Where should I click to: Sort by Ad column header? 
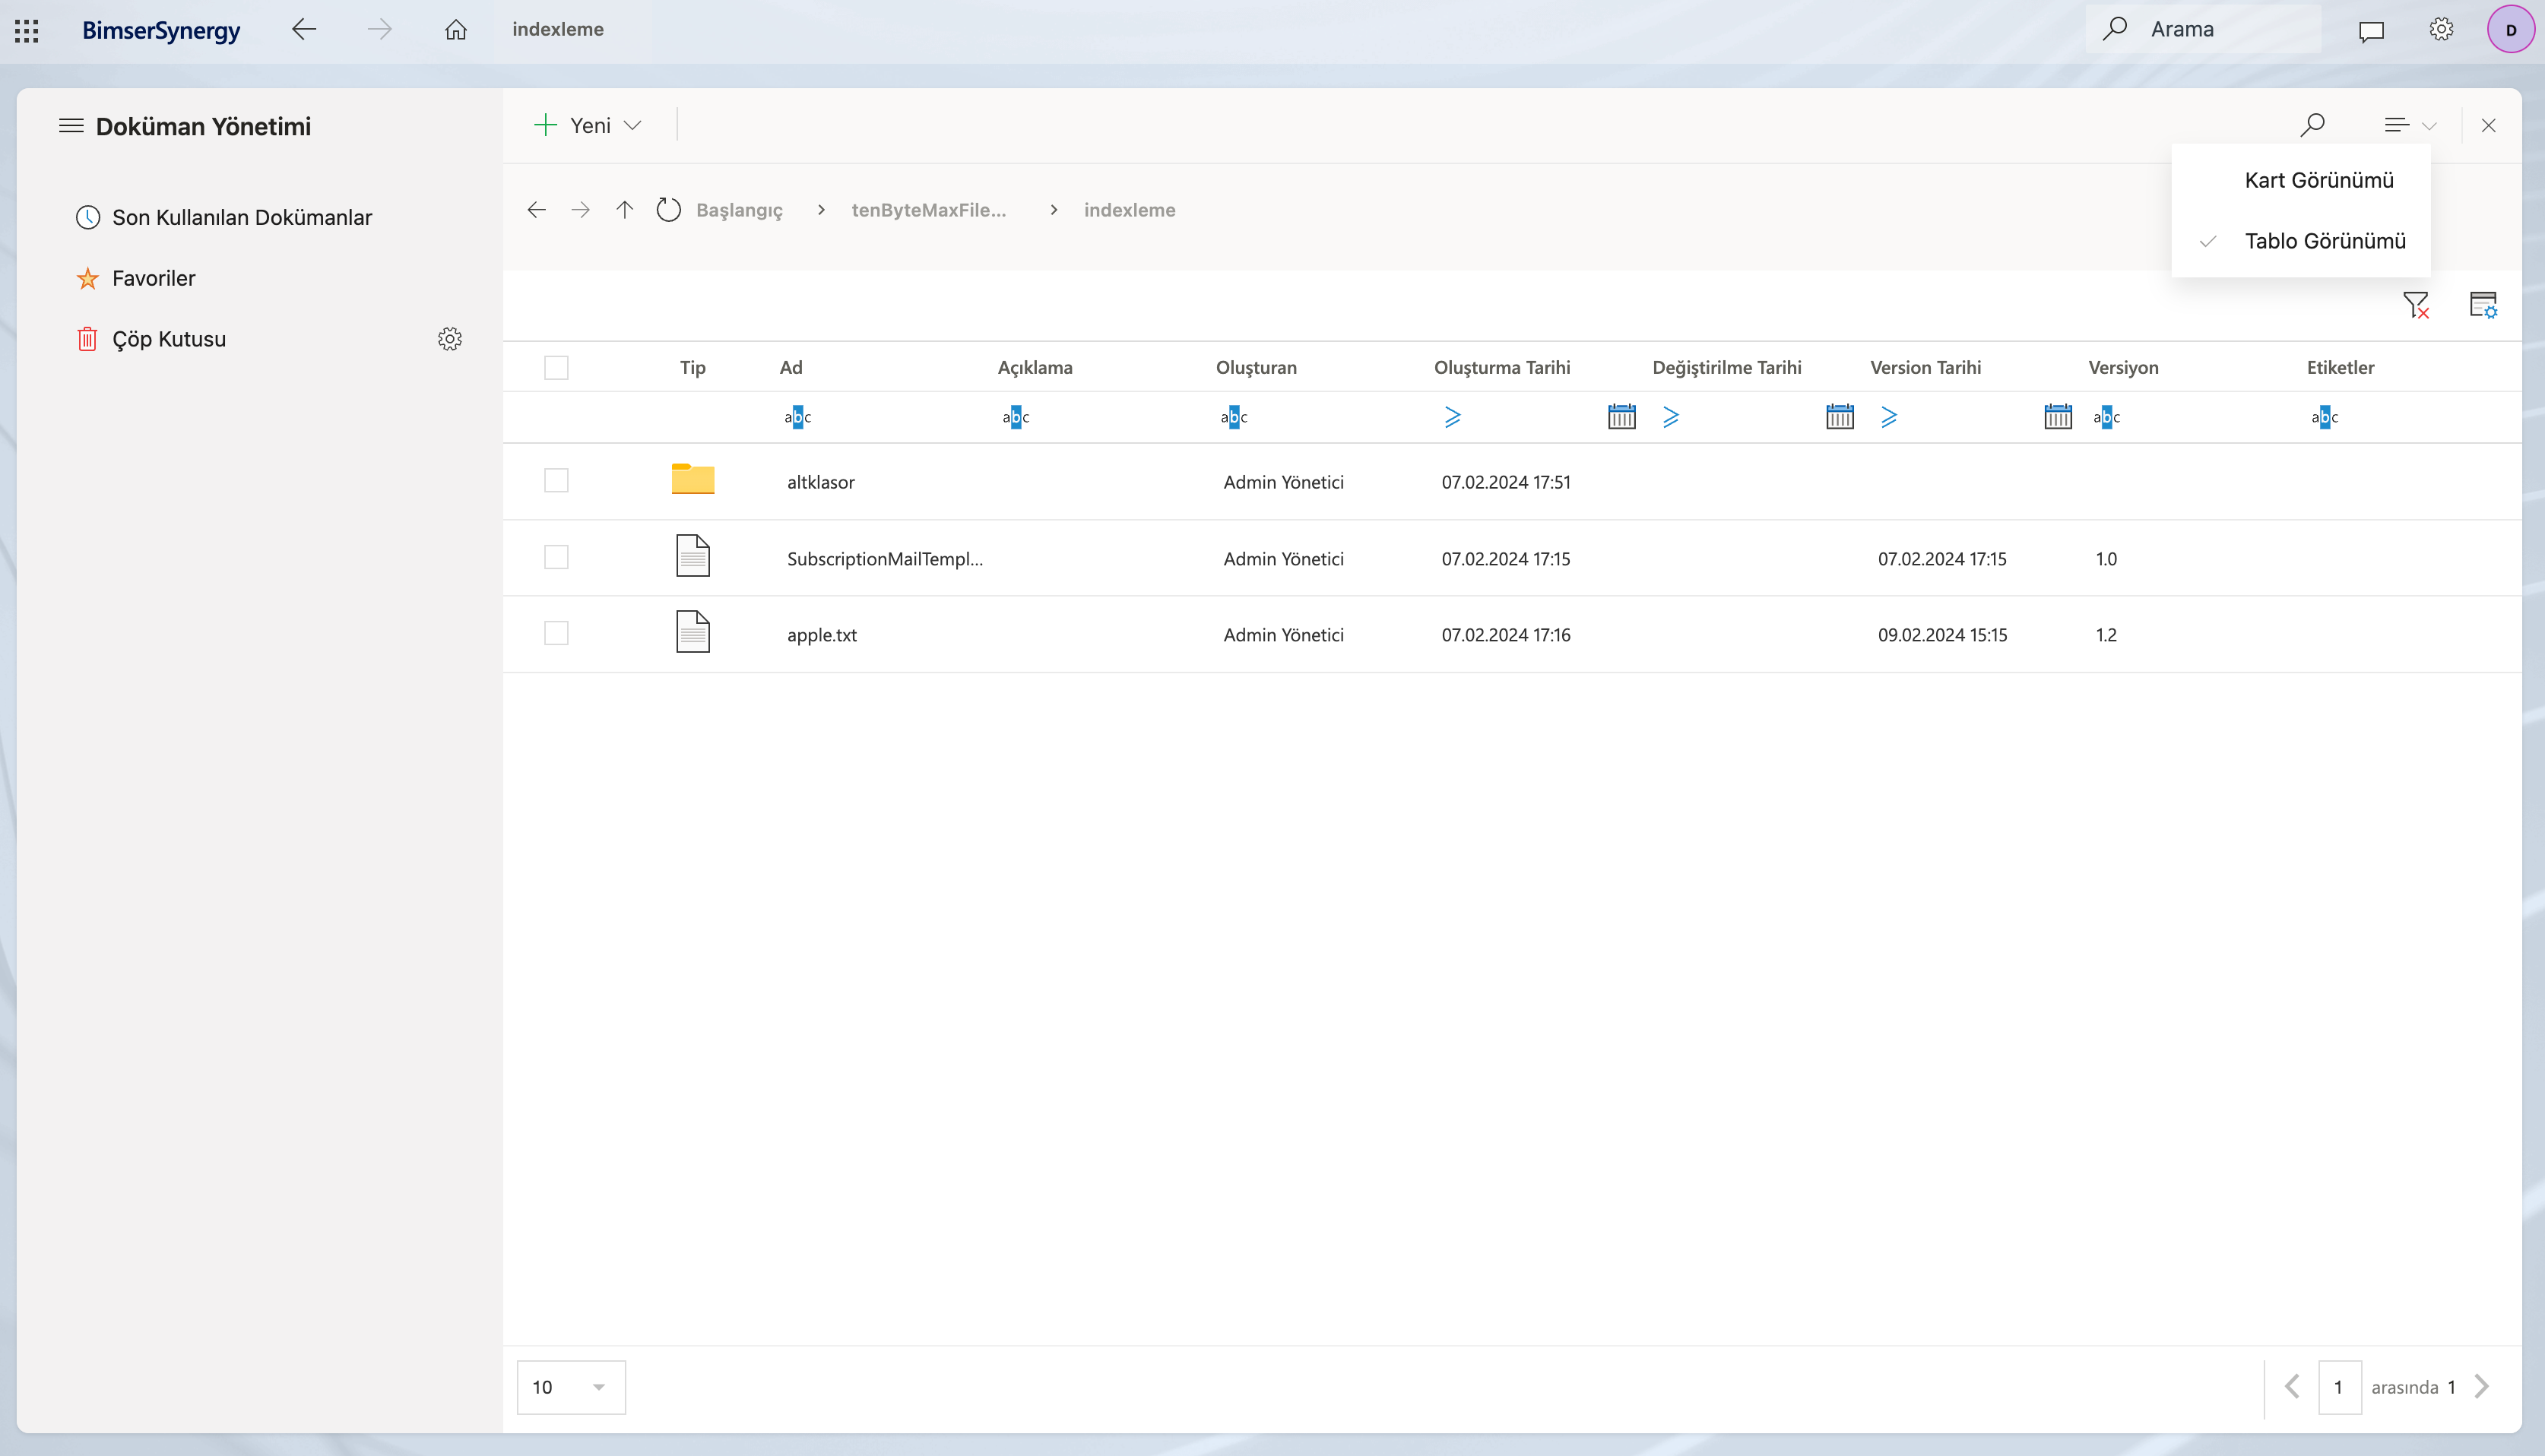click(x=791, y=367)
